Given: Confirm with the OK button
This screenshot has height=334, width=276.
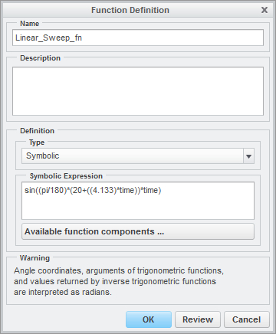Looking at the screenshot, I should click(x=149, y=319).
